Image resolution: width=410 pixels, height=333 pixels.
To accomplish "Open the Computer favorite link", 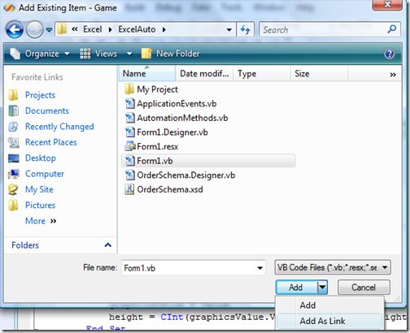I will coord(45,174).
